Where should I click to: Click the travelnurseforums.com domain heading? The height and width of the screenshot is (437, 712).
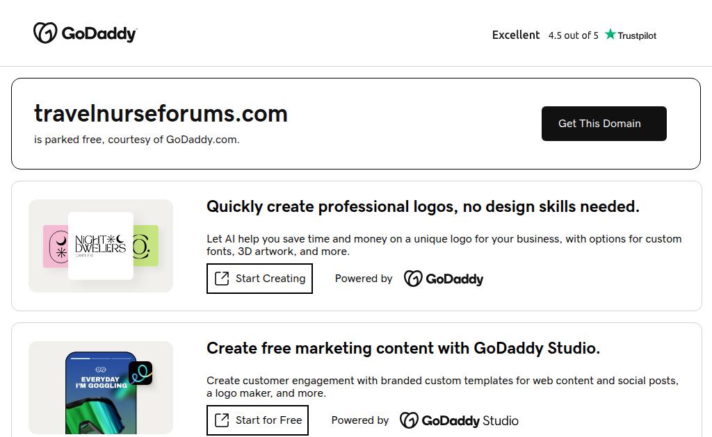pyautogui.click(x=161, y=113)
